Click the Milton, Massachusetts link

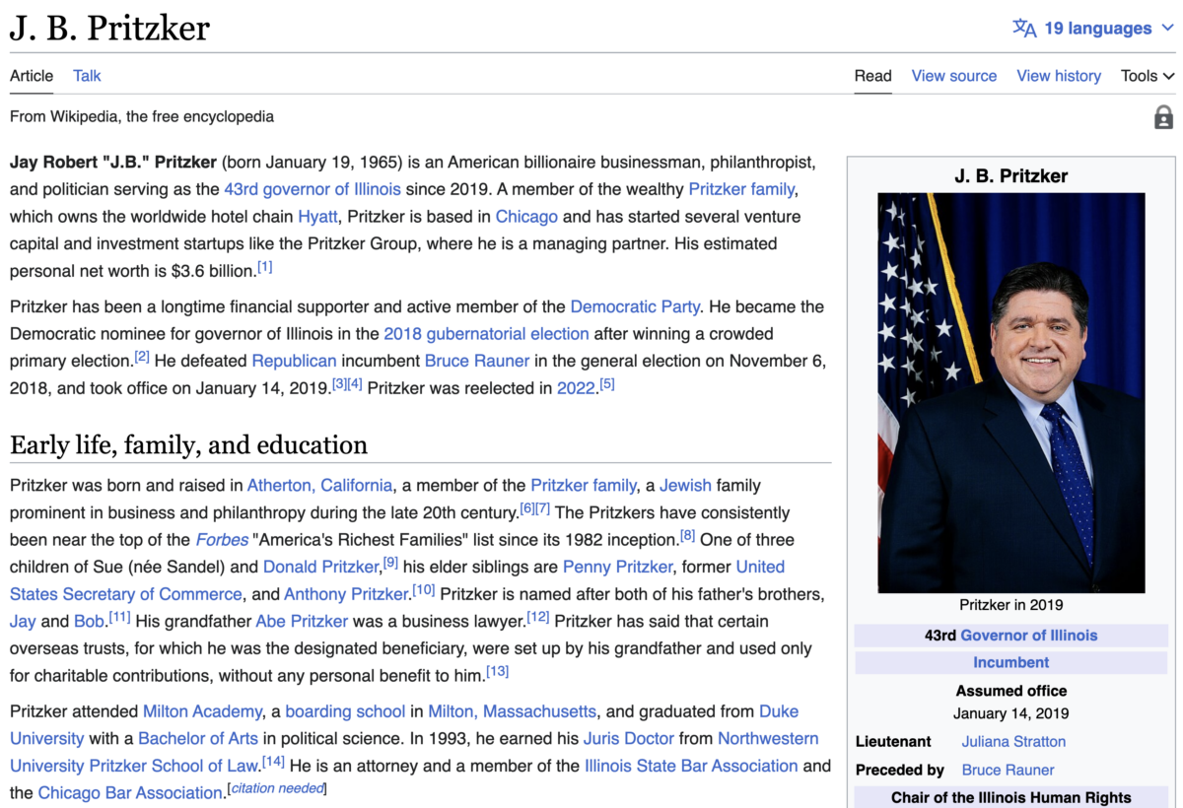click(513, 711)
